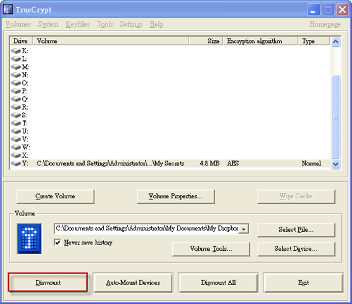Click the Dismount button
The image size is (352, 304).
click(x=48, y=282)
